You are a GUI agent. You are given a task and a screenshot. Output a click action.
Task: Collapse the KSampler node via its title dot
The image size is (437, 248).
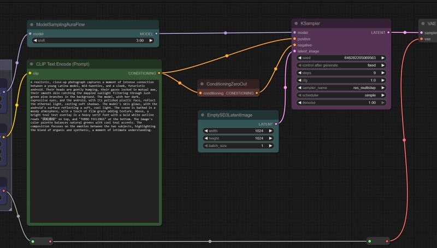point(296,23)
